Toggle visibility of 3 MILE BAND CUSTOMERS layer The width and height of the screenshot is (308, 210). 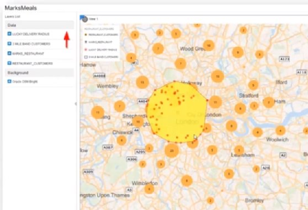click(9, 44)
